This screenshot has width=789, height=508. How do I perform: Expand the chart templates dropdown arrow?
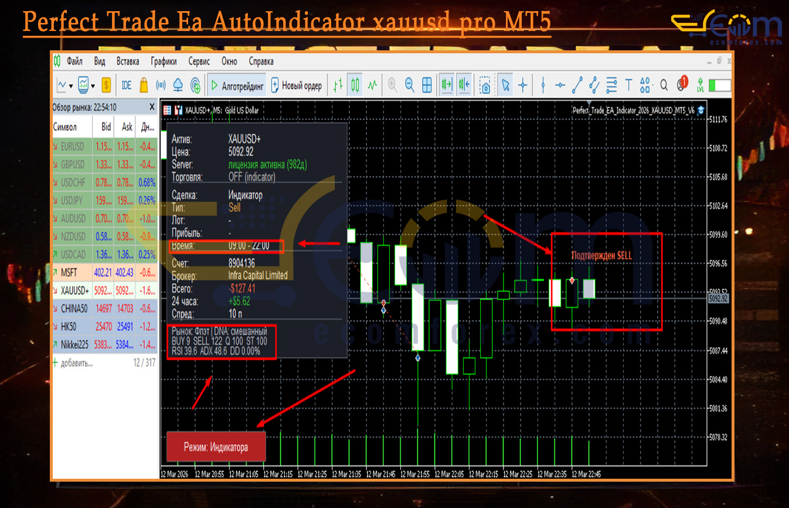(x=93, y=86)
